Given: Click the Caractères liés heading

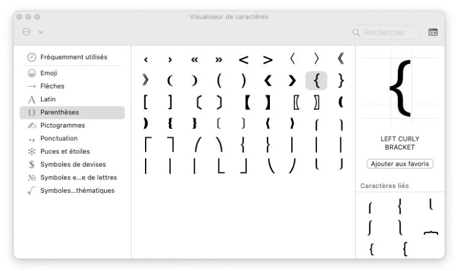Looking at the screenshot, I should click(x=384, y=186).
